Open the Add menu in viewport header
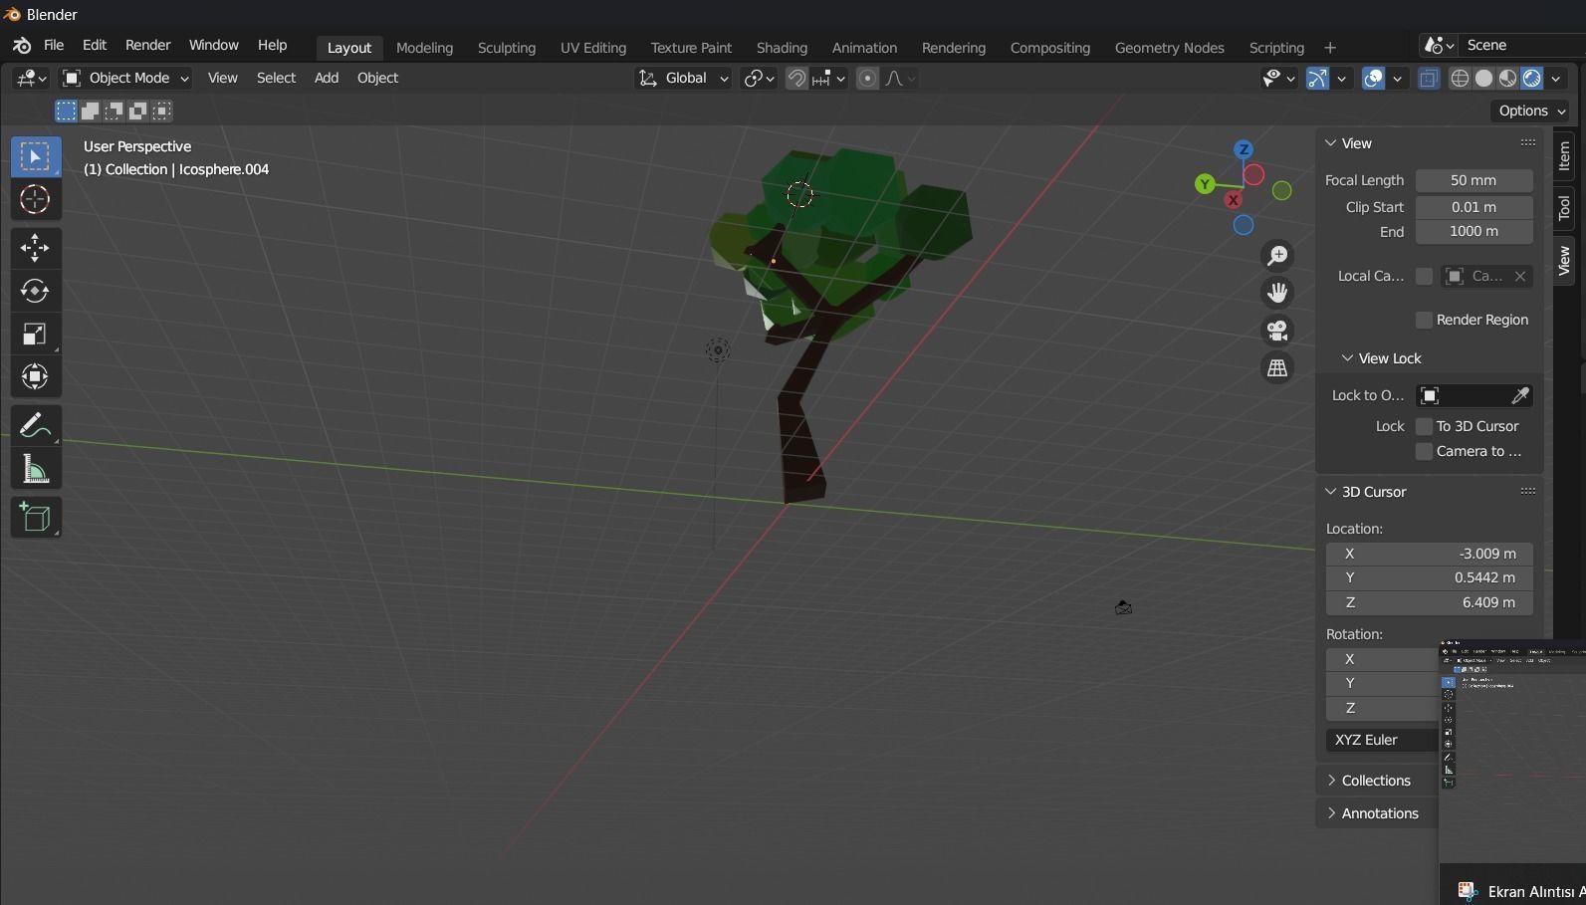 pyautogui.click(x=327, y=78)
